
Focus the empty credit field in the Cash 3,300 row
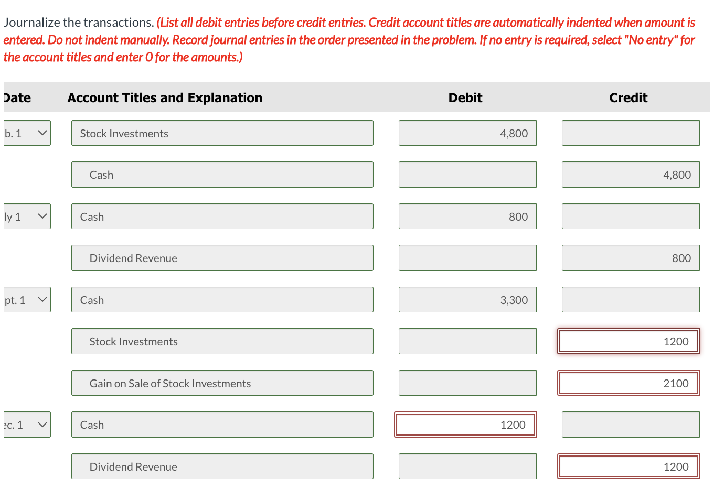pyautogui.click(x=631, y=300)
